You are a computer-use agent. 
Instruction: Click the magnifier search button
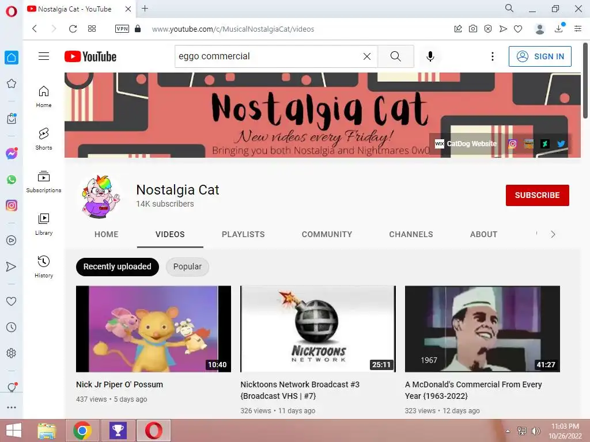coord(395,56)
